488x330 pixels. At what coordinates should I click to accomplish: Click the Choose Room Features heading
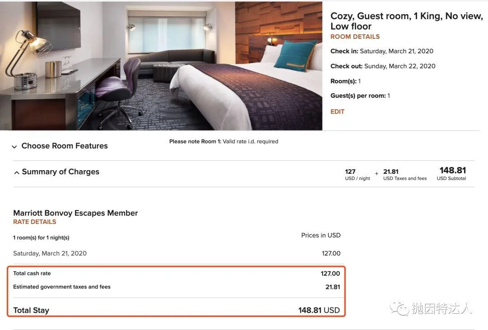(x=65, y=146)
